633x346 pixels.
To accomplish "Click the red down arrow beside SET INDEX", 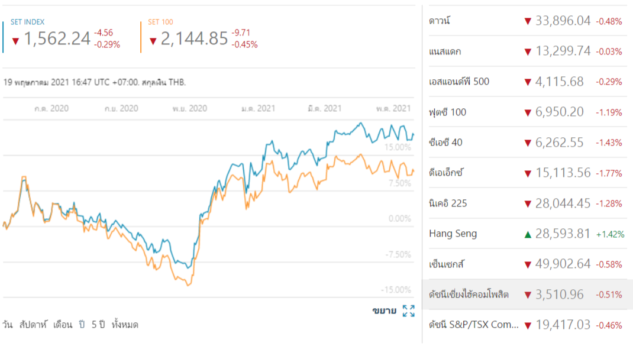I will [x=16, y=41].
